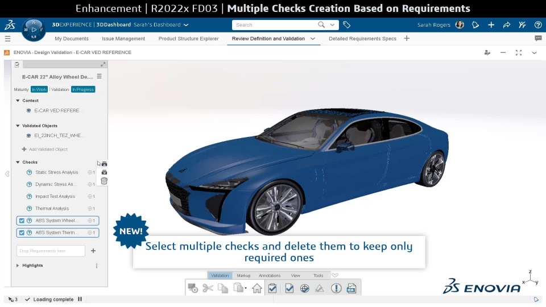Open Highlights options three-dot menu
This screenshot has height=307, width=546.
(x=97, y=265)
